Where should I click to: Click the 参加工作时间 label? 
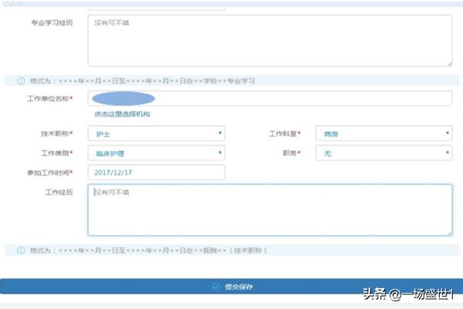tap(49, 173)
